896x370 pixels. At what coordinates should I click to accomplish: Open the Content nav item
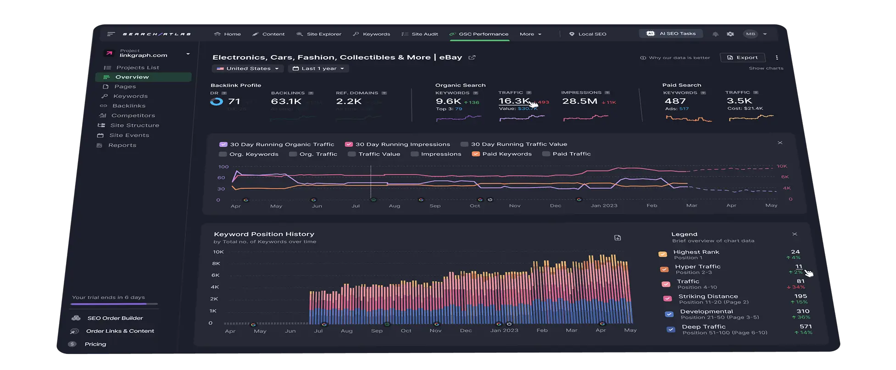(x=268, y=34)
